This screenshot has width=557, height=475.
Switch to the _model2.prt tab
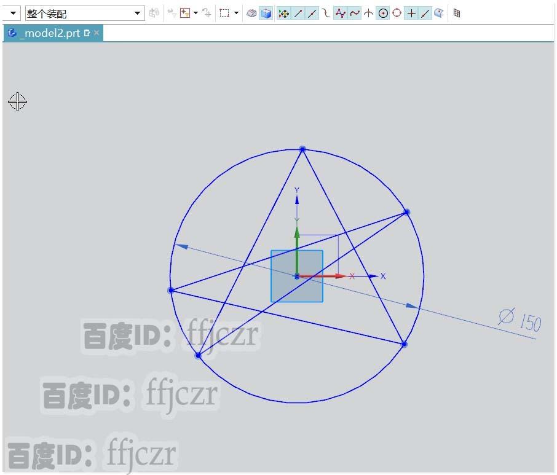point(46,33)
